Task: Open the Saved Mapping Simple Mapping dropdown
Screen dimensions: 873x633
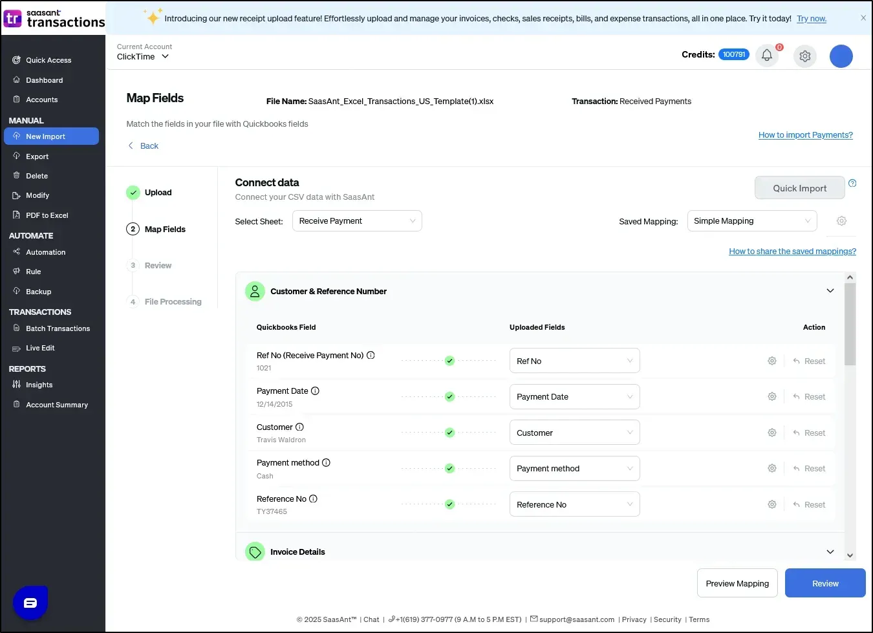Action: (x=752, y=221)
